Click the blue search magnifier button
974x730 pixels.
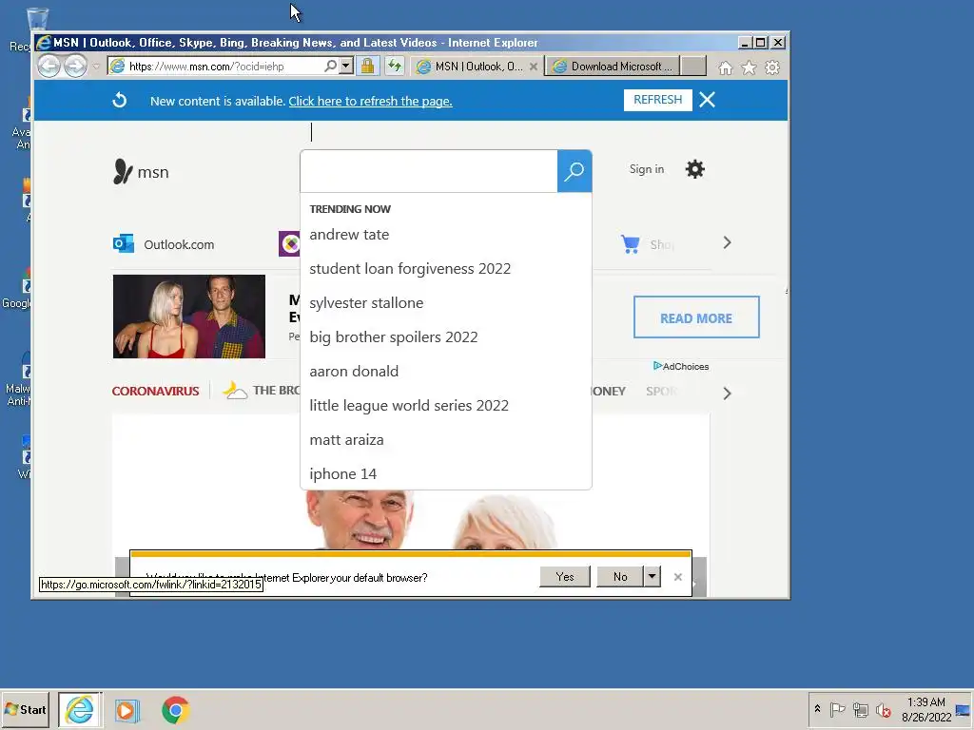pyautogui.click(x=574, y=171)
